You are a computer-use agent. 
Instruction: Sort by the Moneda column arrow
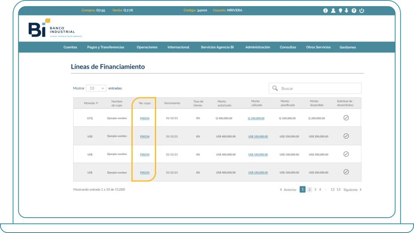pos(97,103)
